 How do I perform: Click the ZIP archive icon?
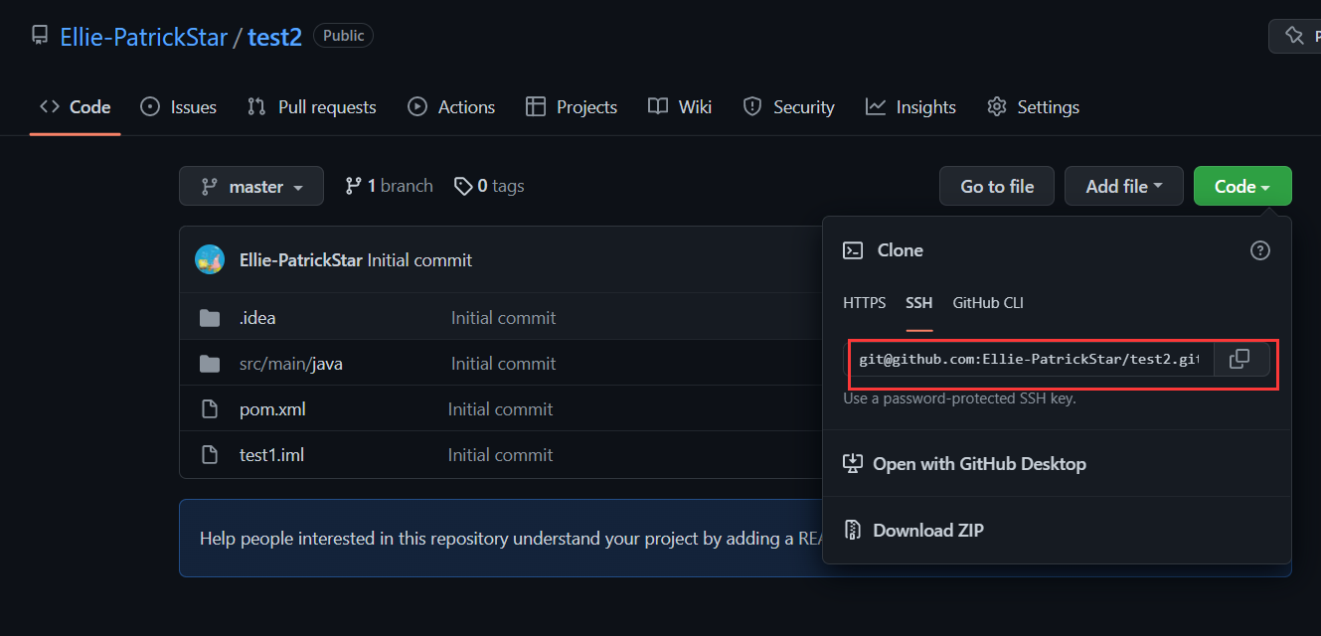pos(853,531)
